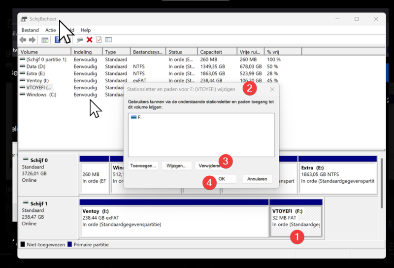Open the Actie menu
The height and width of the screenshot is (268, 394).
(51, 30)
